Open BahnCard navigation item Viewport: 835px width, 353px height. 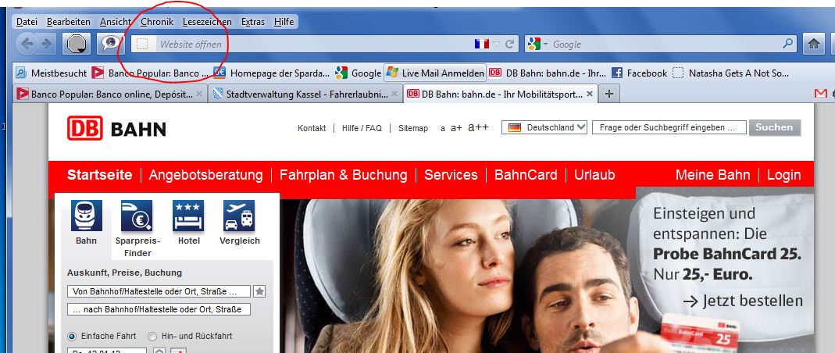point(526,175)
